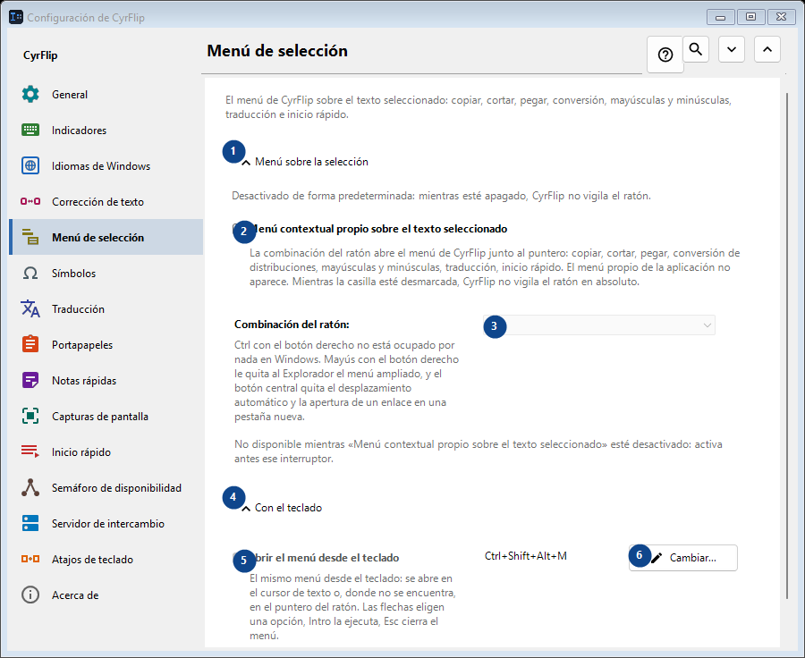This screenshot has width=805, height=658.
Task: Open the Semáforo de disponibilidad page
Action: pos(106,487)
